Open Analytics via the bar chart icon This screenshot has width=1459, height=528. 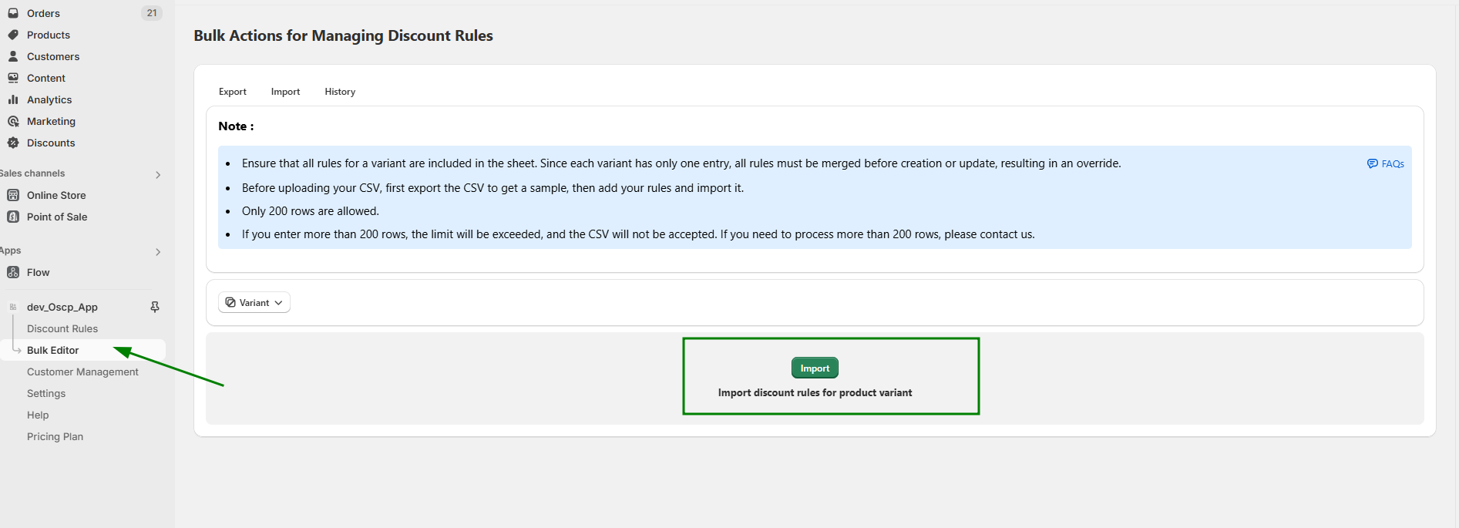[x=13, y=99]
